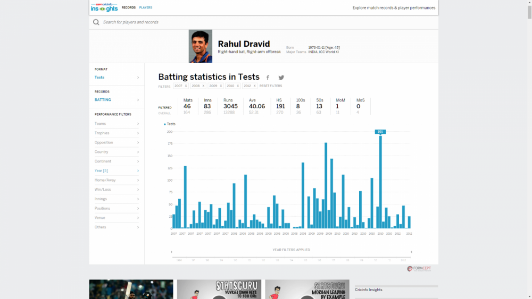Toggle the Tests legend dot
The width and height of the screenshot is (532, 299).
click(165, 124)
